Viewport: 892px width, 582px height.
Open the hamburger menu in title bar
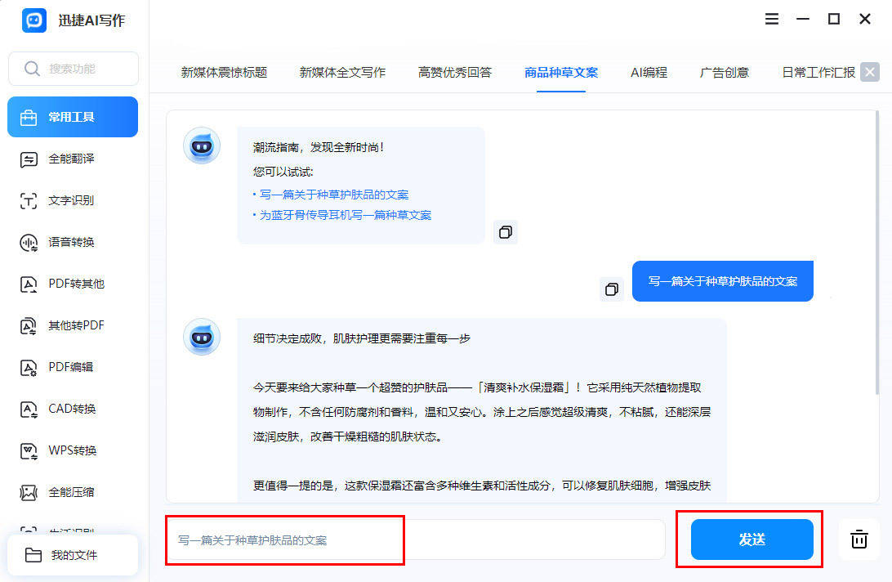coord(772,19)
